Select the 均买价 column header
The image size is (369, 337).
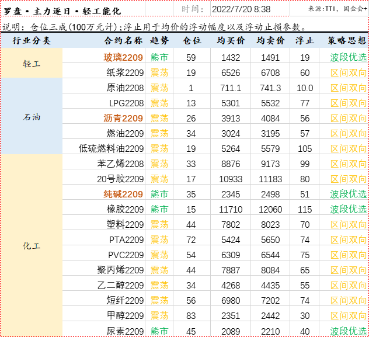click(x=231, y=40)
